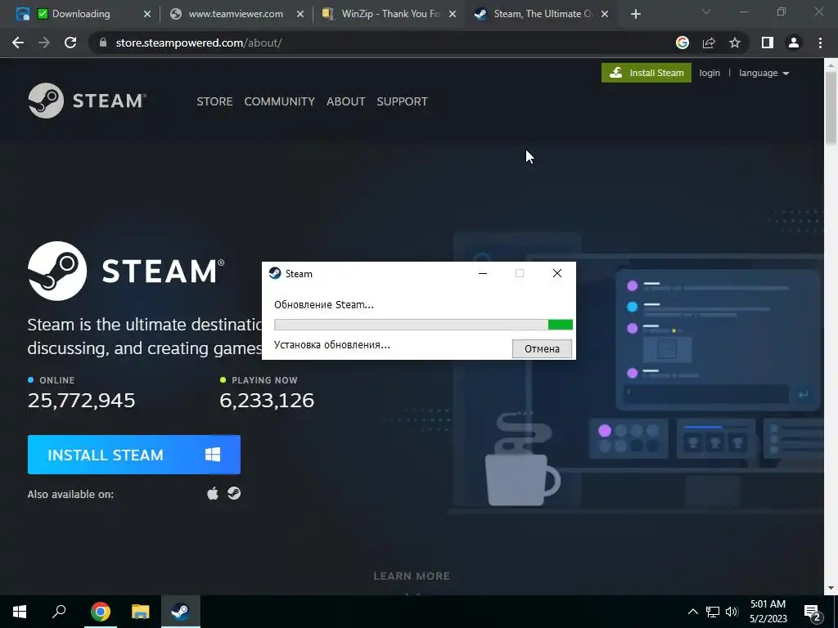Viewport: 838px width, 628px height.
Task: Click the large Steam logo on the page
Action: tap(126, 271)
